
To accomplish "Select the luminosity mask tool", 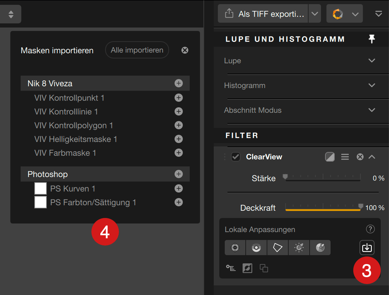I will (x=299, y=248).
